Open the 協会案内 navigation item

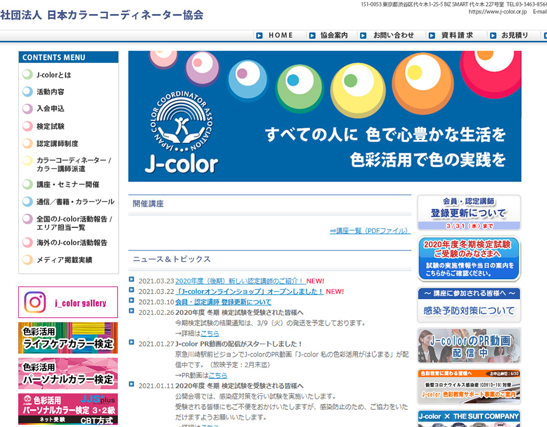[x=334, y=35]
